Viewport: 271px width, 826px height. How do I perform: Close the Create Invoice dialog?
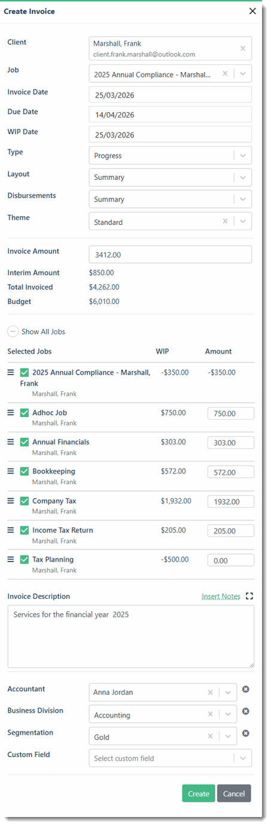click(x=252, y=11)
